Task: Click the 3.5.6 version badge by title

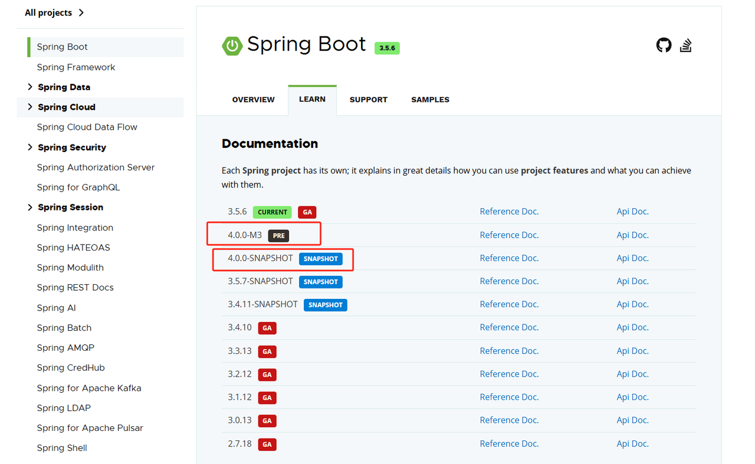Action: 387,48
